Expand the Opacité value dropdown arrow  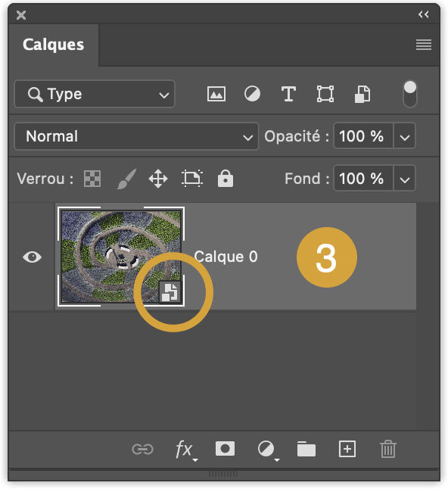pos(404,136)
